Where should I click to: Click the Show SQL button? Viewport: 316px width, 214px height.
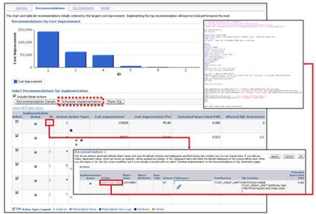point(115,102)
